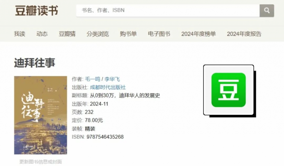Select 购书单 in the navigation bar
The width and height of the screenshot is (284, 166).
tap(128, 34)
